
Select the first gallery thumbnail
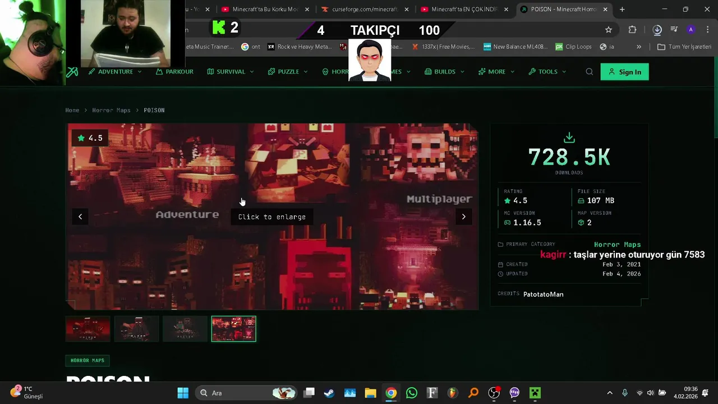tap(88, 329)
